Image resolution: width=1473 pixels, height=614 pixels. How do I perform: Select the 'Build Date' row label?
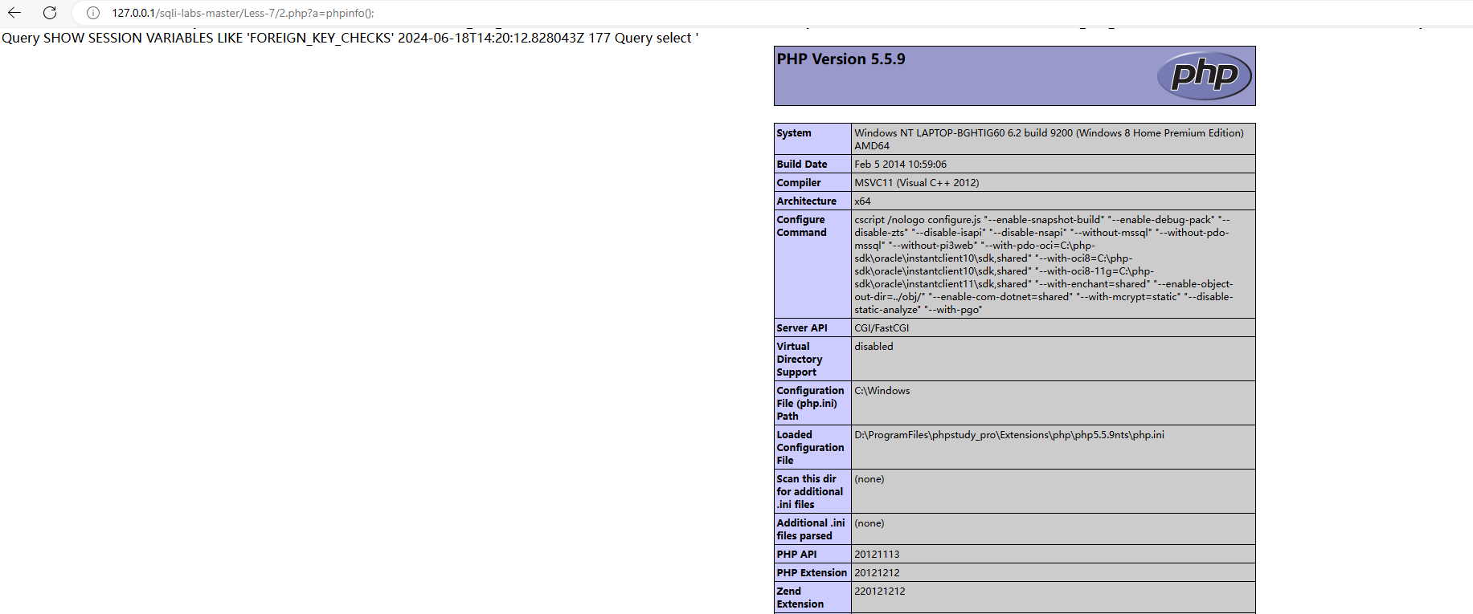pos(802,165)
